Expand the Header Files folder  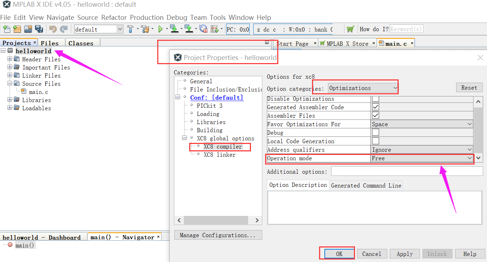coord(10,59)
